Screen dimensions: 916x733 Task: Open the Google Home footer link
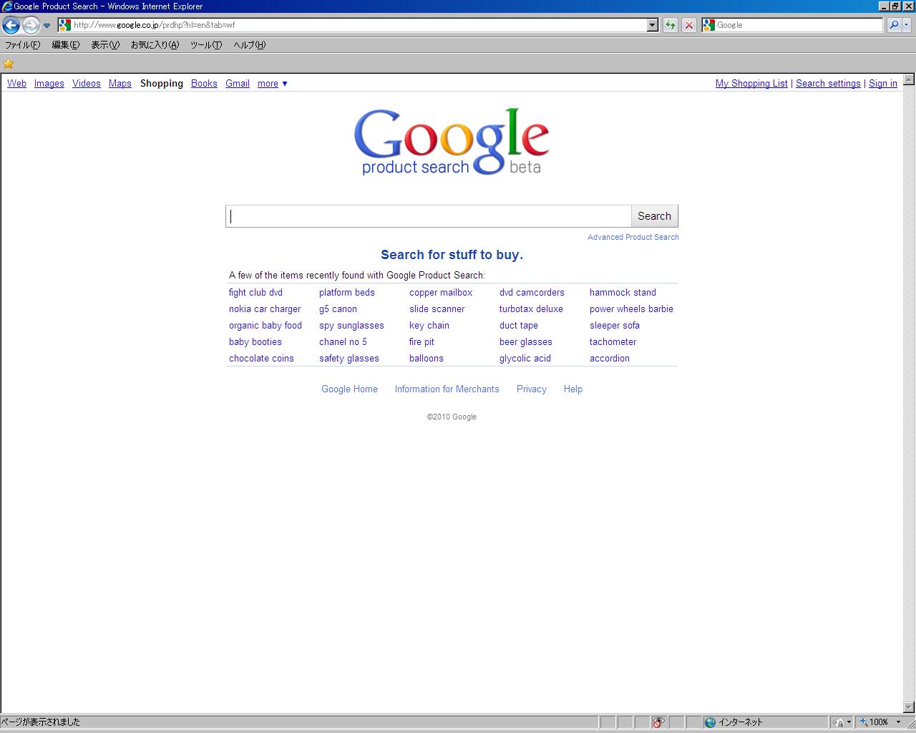tap(349, 389)
